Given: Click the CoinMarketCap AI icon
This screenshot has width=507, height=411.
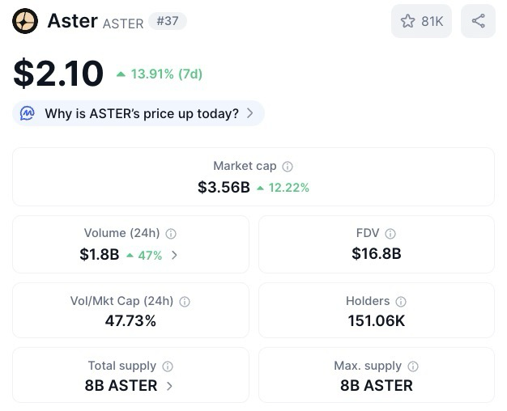Looking at the screenshot, I should [28, 113].
